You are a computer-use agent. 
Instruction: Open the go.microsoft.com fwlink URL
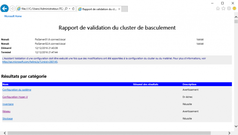(30, 62)
